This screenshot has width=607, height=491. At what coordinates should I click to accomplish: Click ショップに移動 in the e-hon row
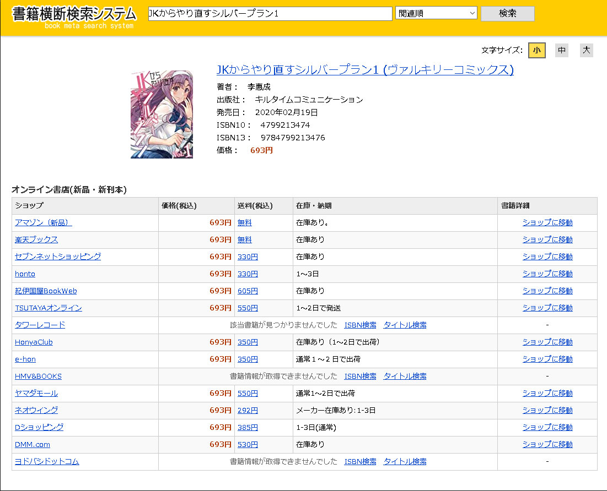(547, 359)
